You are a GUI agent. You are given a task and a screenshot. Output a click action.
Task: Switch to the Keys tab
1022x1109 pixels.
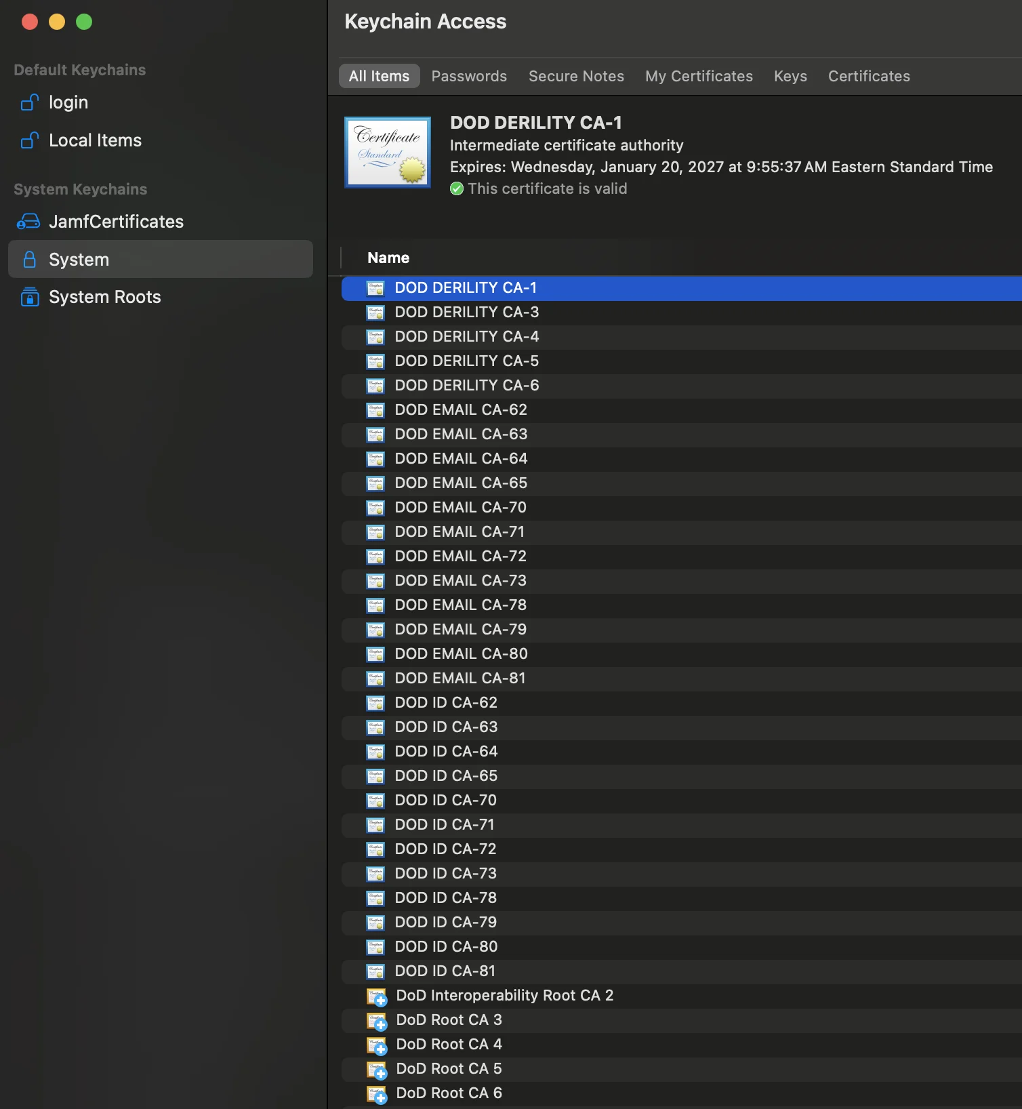click(790, 76)
